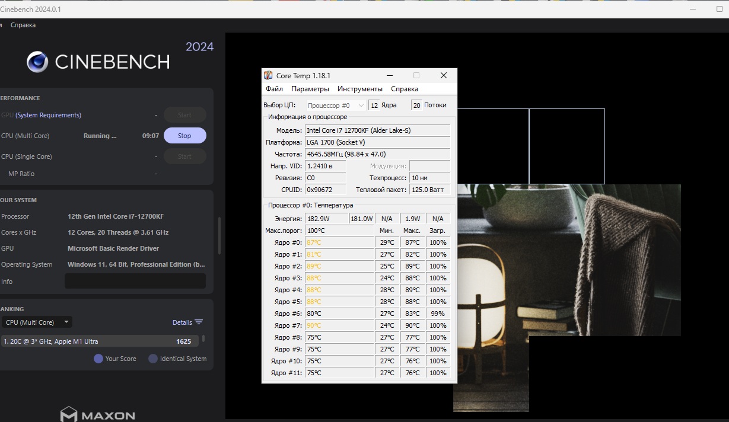
Task: Toggle the Identical System legend circle
Action: [153, 359]
